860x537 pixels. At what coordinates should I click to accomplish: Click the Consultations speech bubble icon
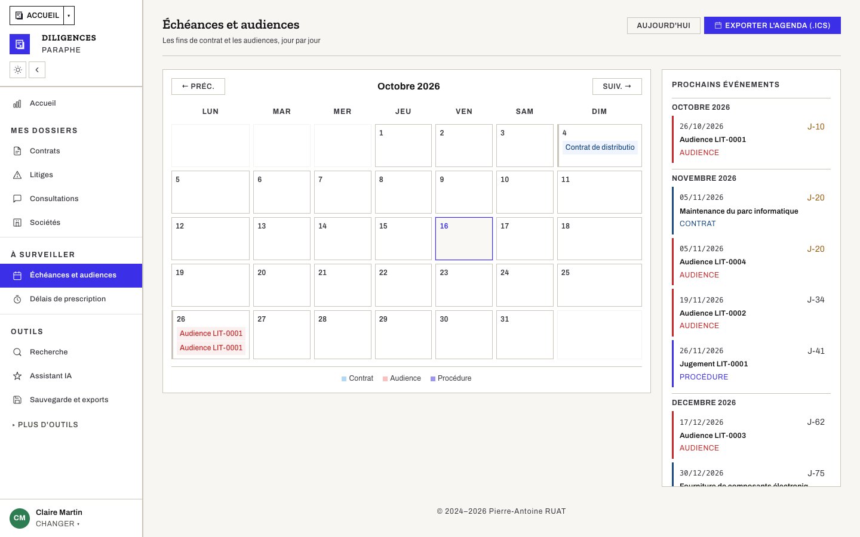point(17,199)
